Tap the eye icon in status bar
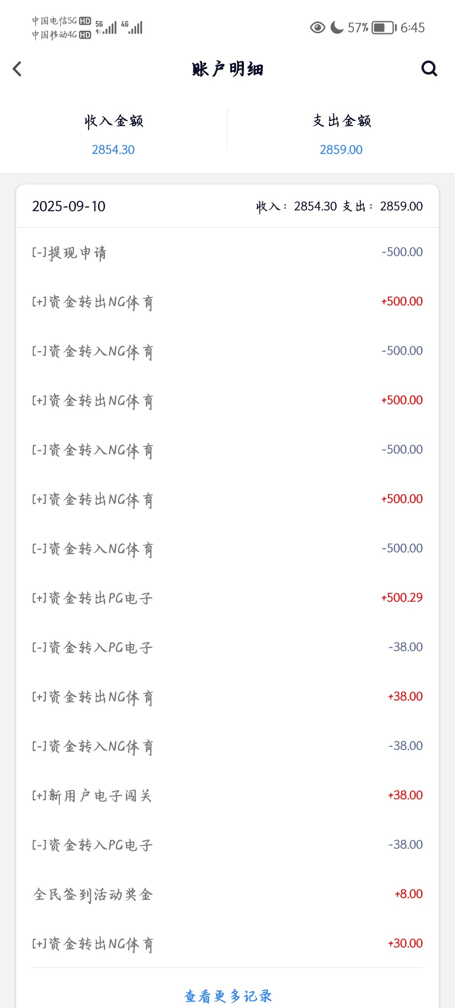This screenshot has height=1008, width=455. [x=317, y=28]
